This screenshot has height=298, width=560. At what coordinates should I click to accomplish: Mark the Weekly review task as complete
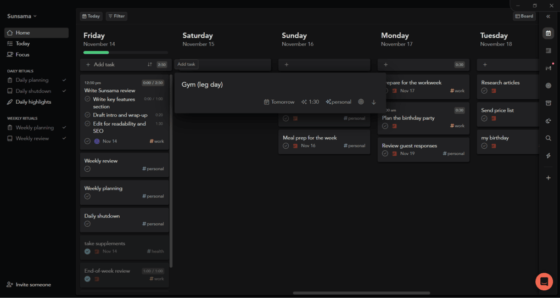click(x=87, y=169)
